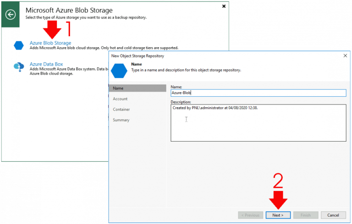Click the disabled Finish button
Viewport: 352px width, 224px height.
306,215
